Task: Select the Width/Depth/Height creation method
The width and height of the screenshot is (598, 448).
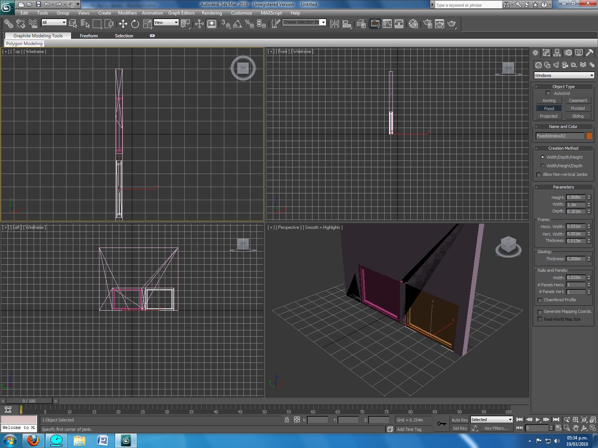Action: (x=542, y=157)
